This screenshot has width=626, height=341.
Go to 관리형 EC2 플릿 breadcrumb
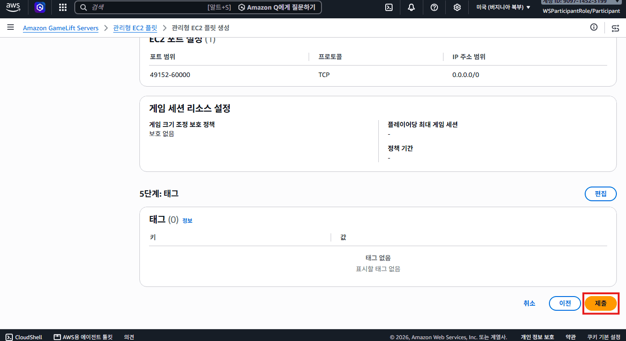[135, 28]
